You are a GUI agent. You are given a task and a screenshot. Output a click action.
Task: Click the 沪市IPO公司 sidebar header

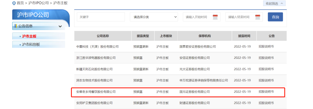41,15
